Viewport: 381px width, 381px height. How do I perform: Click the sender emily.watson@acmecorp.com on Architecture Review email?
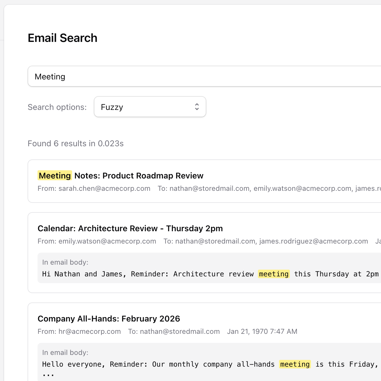click(107, 241)
